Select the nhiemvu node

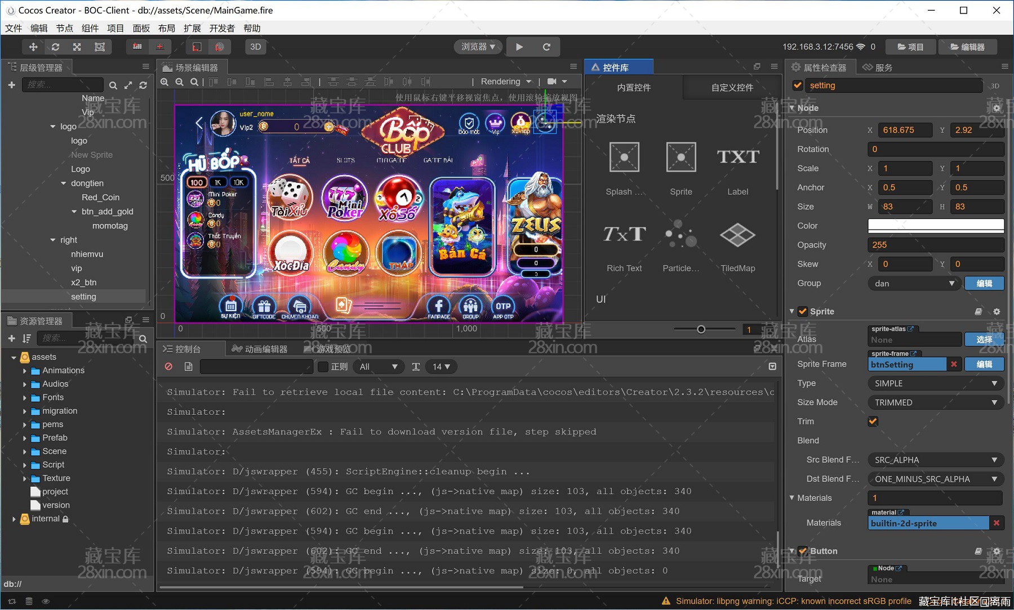tap(87, 254)
